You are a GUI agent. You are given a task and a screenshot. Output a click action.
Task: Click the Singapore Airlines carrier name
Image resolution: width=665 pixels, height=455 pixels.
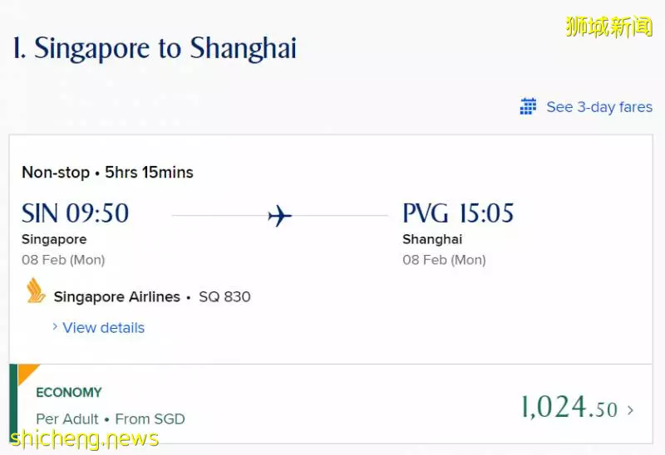116,296
